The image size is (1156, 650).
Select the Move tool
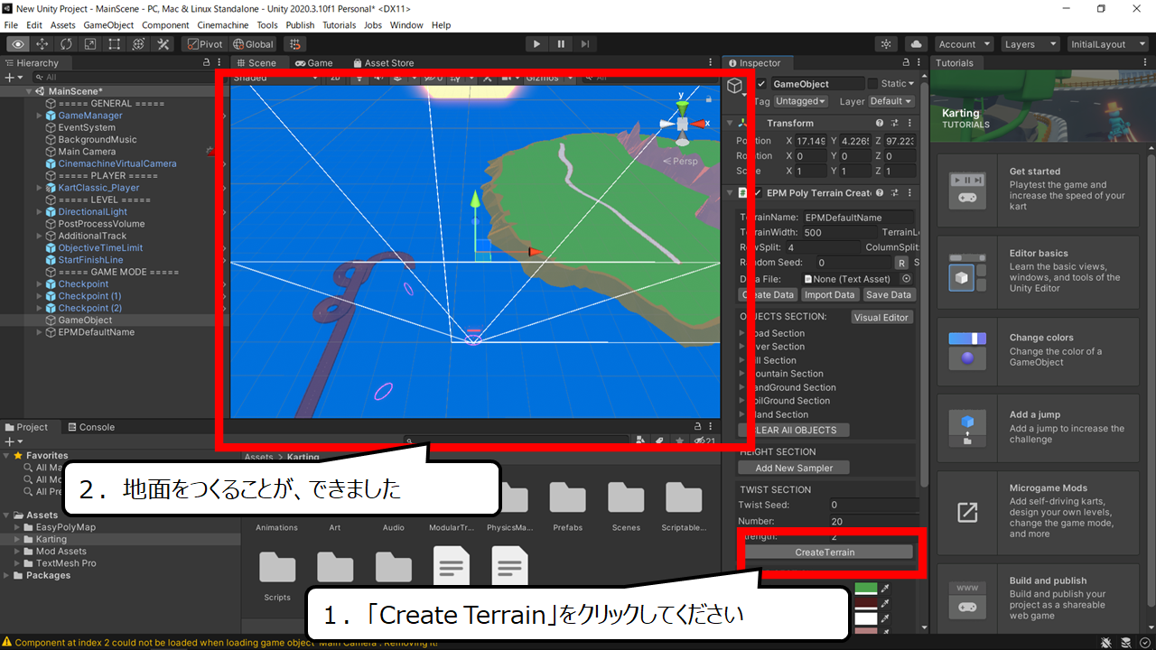(42, 43)
